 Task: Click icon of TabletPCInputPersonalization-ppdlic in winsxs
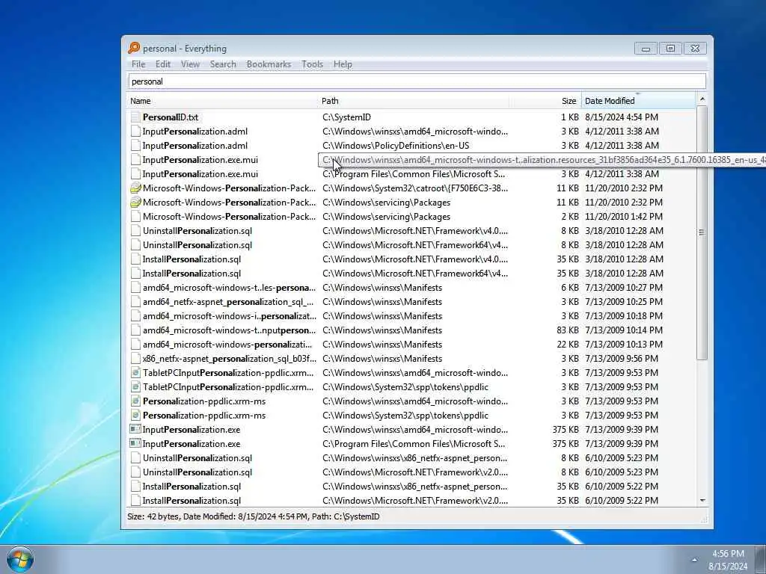coord(135,373)
